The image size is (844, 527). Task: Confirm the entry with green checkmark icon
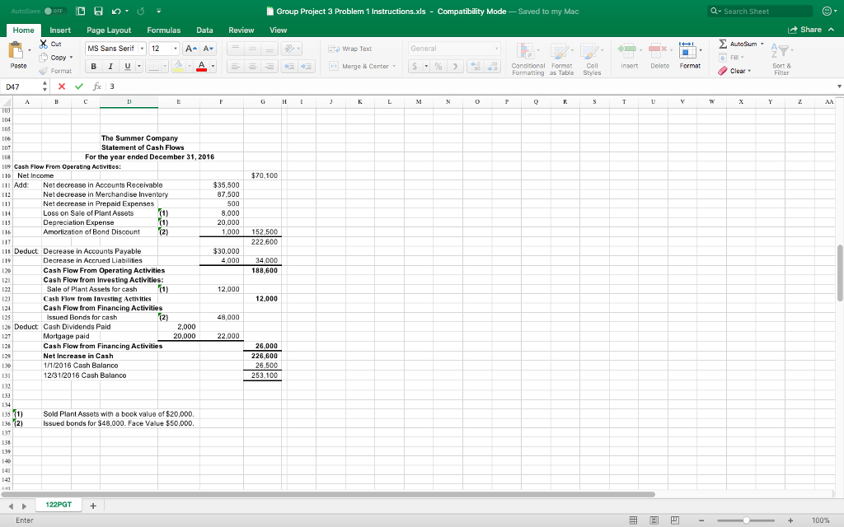79,86
